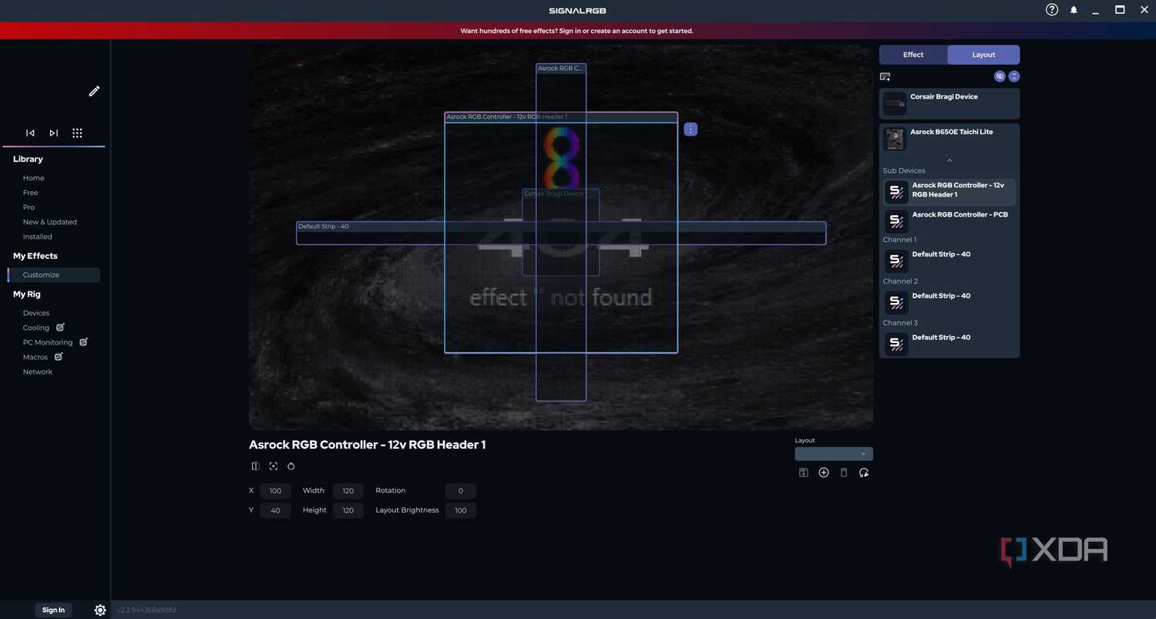Image resolution: width=1156 pixels, height=619 pixels.
Task: Toggle device visibility eye icon
Action: point(1000,76)
